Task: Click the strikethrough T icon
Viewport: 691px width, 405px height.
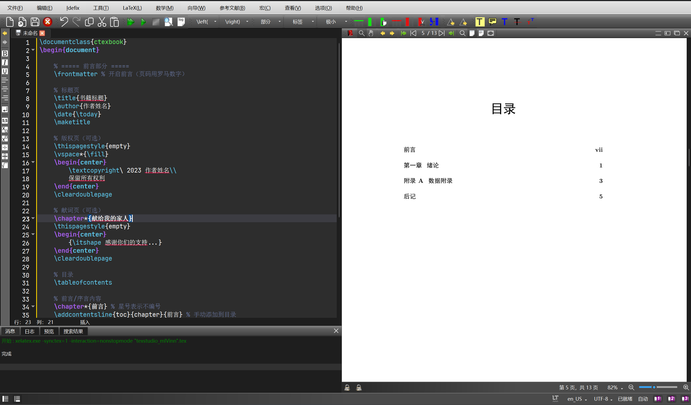Action: pos(517,22)
